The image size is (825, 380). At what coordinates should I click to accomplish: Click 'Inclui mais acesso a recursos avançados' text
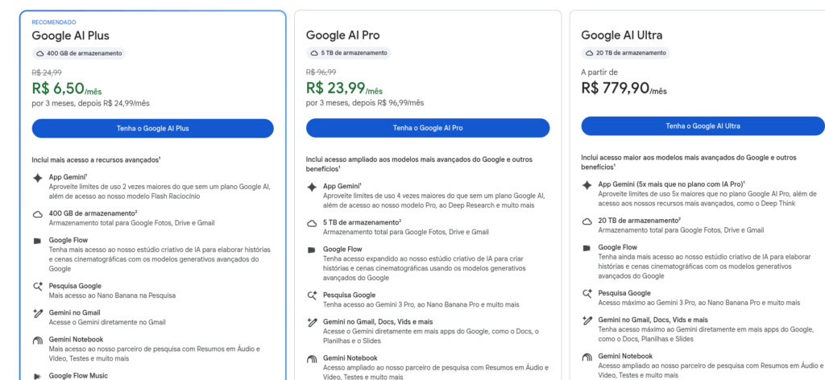click(x=97, y=159)
